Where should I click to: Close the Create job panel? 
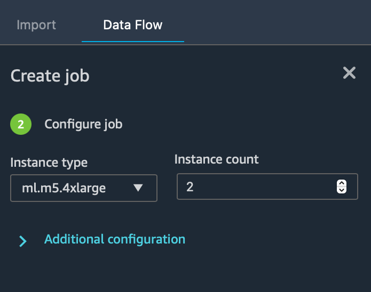(x=349, y=73)
